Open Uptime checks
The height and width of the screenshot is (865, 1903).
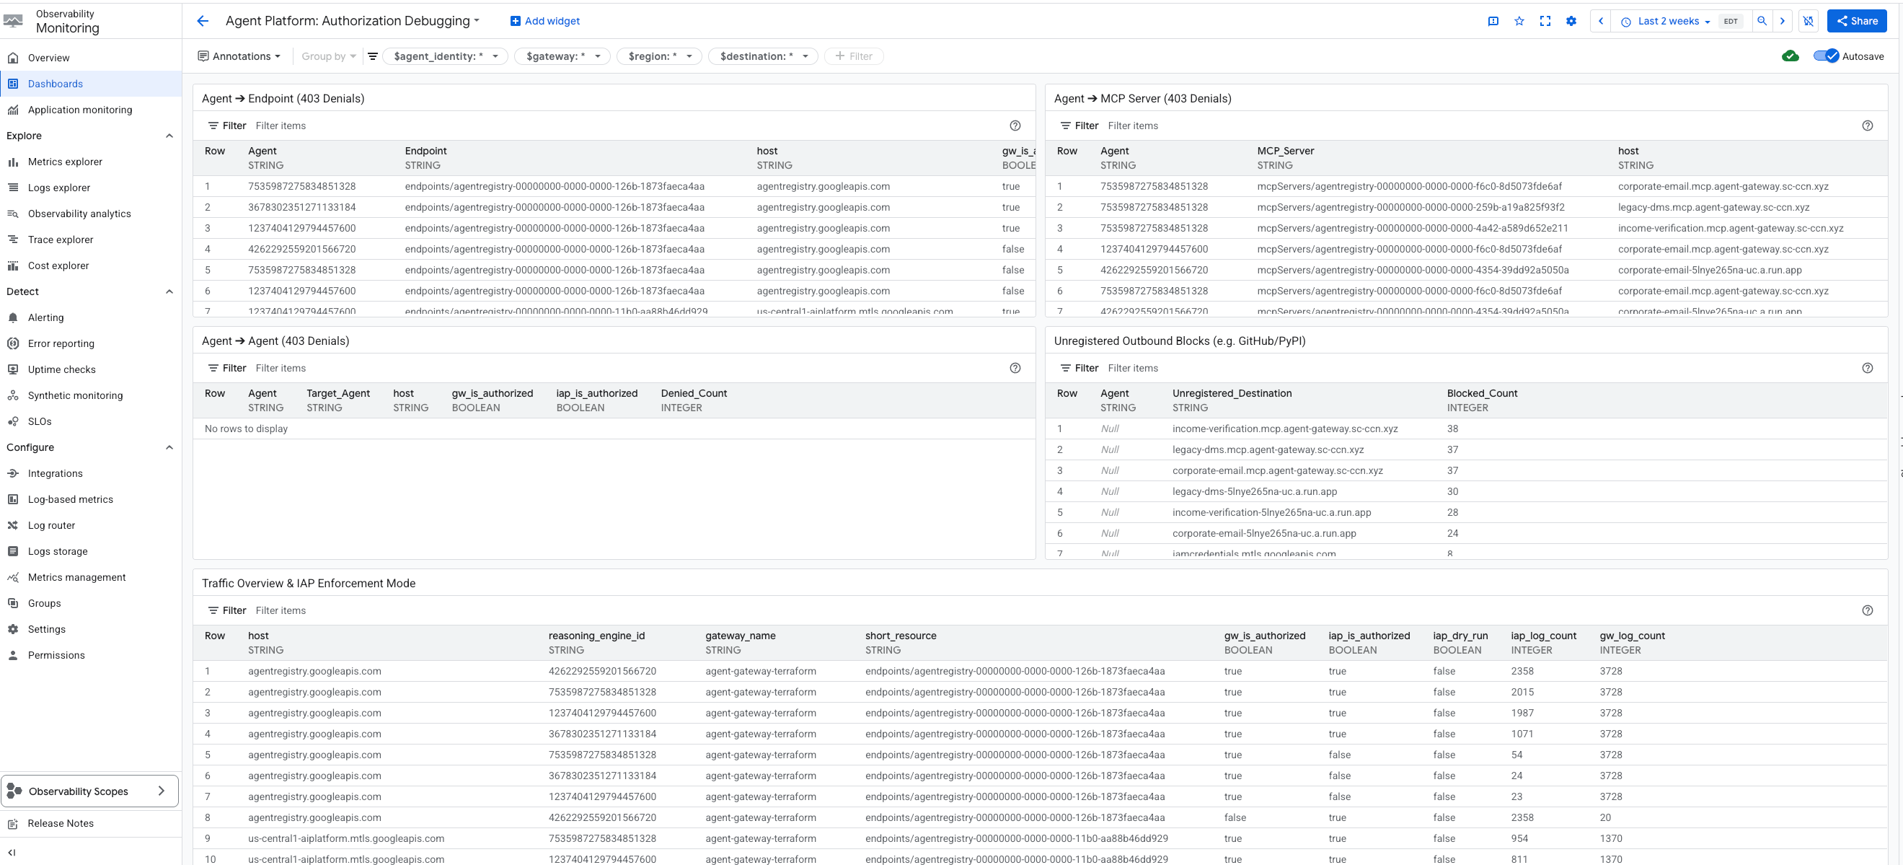tap(90, 369)
